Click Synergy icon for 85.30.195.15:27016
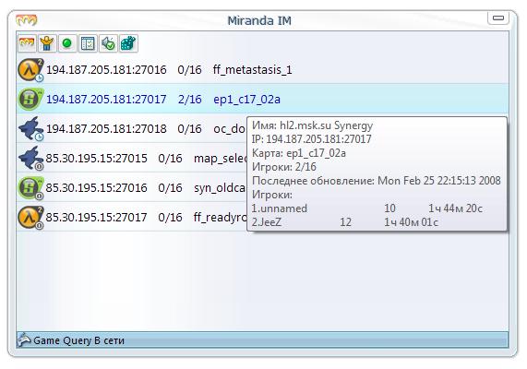 (30, 187)
